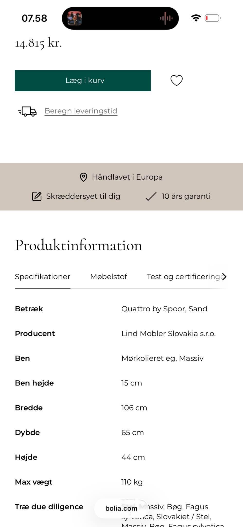Tap the battery indicator showing low charge
243x527 pixels.
(x=212, y=18)
